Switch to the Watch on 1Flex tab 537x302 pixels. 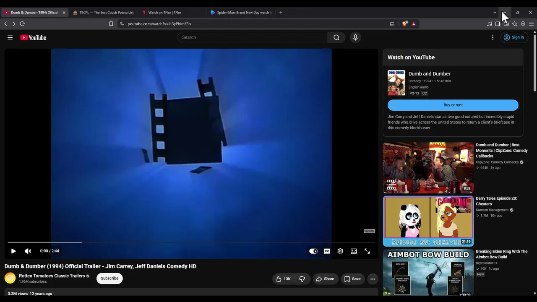pos(172,13)
